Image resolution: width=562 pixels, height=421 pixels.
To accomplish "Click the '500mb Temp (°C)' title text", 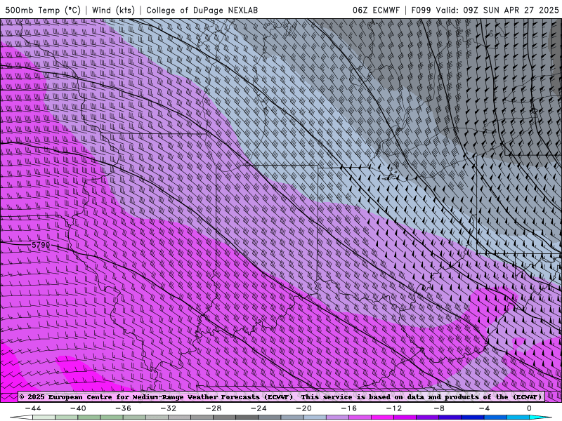I will 43,10.
